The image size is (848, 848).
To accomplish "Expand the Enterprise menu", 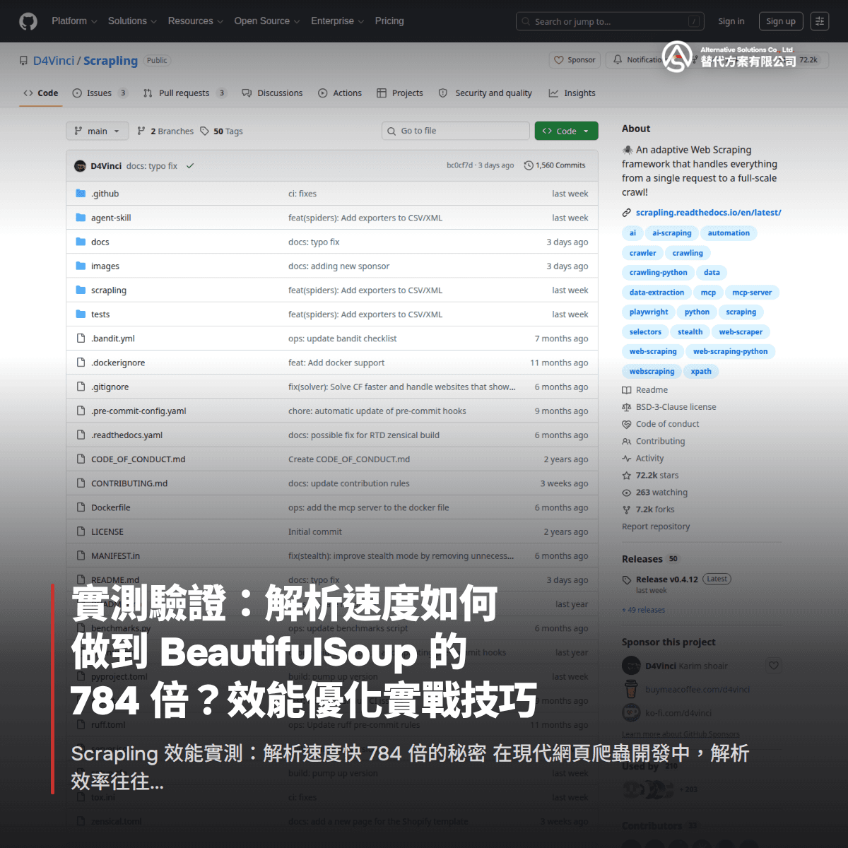I will tap(337, 21).
